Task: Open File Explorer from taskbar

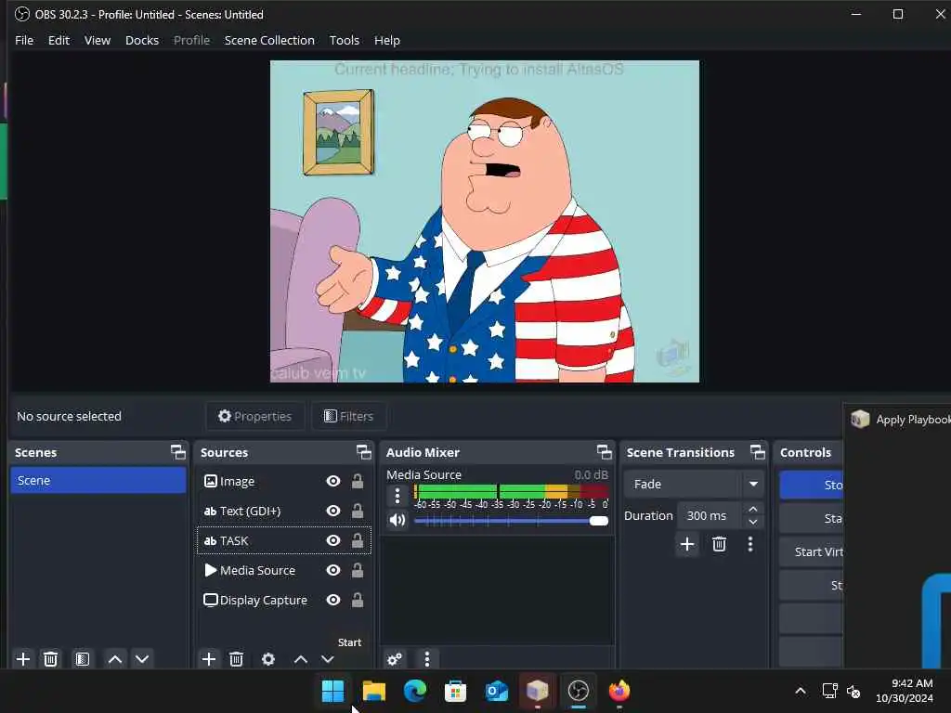Action: click(x=373, y=691)
